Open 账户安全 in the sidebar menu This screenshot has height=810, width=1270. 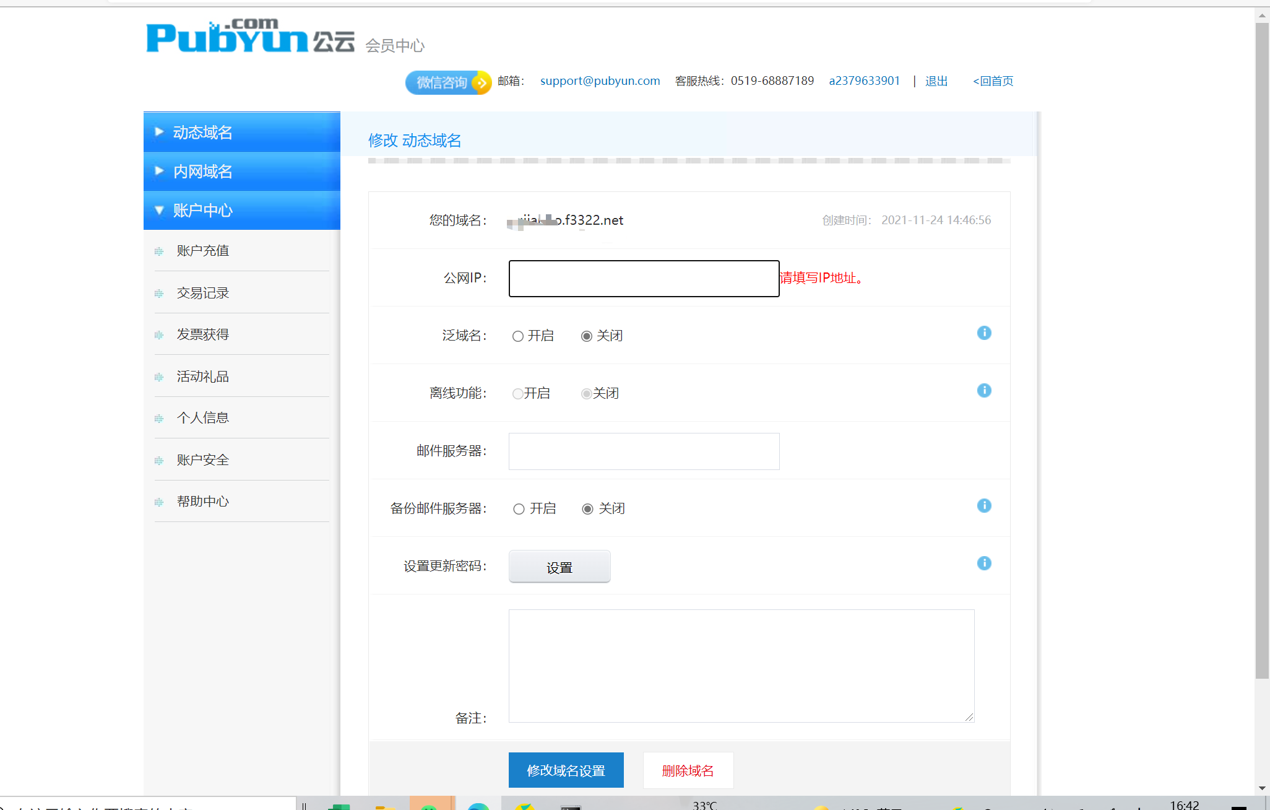pos(203,460)
